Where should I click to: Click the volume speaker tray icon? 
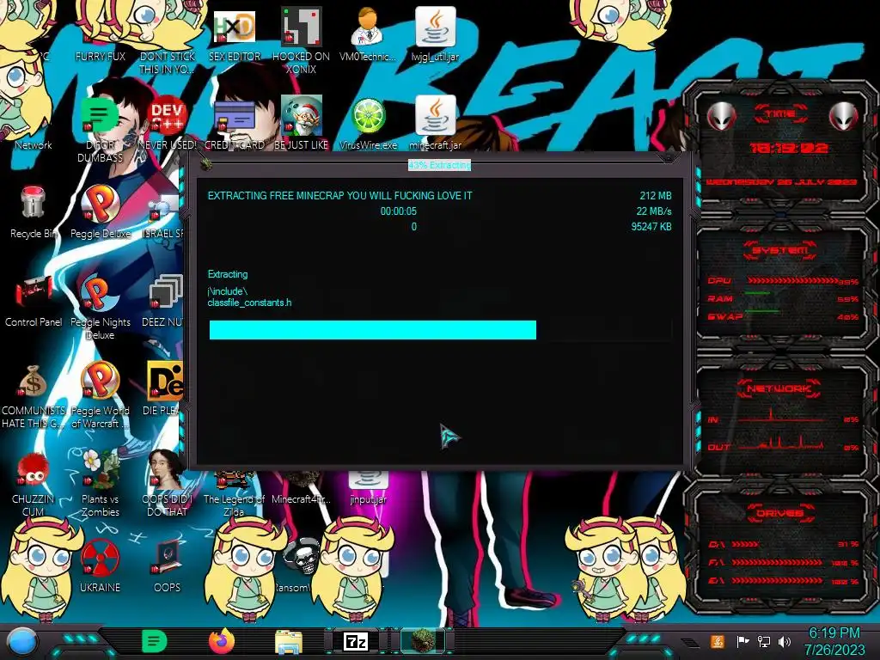(785, 641)
